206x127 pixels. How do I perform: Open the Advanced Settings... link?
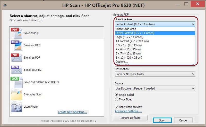tap(128, 111)
